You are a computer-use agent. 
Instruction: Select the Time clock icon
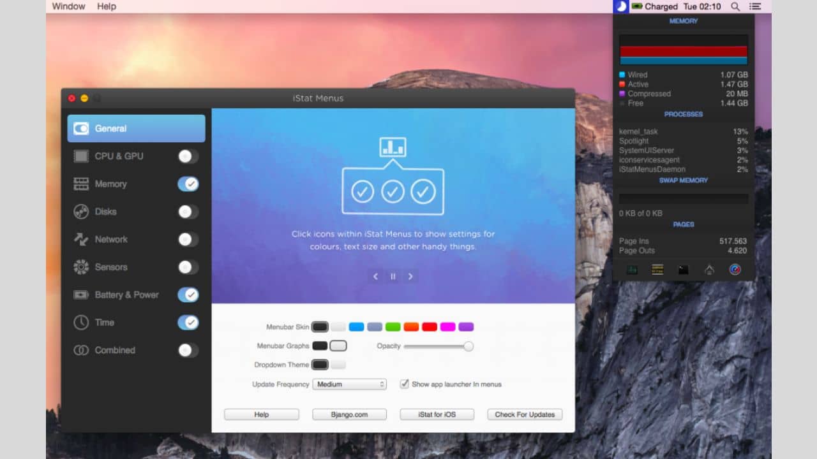point(81,323)
